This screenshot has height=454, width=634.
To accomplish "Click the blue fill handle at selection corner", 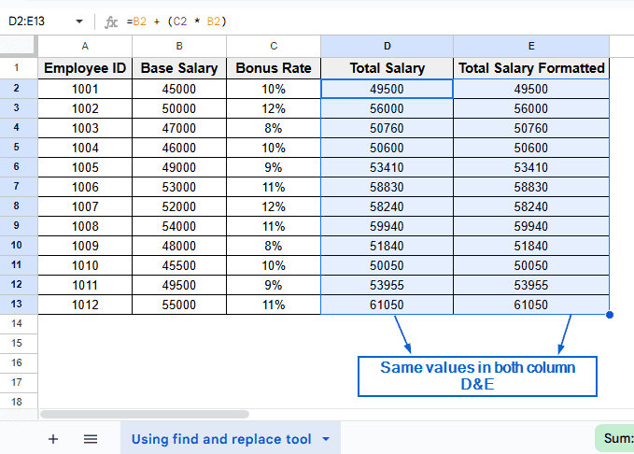I will [x=610, y=315].
